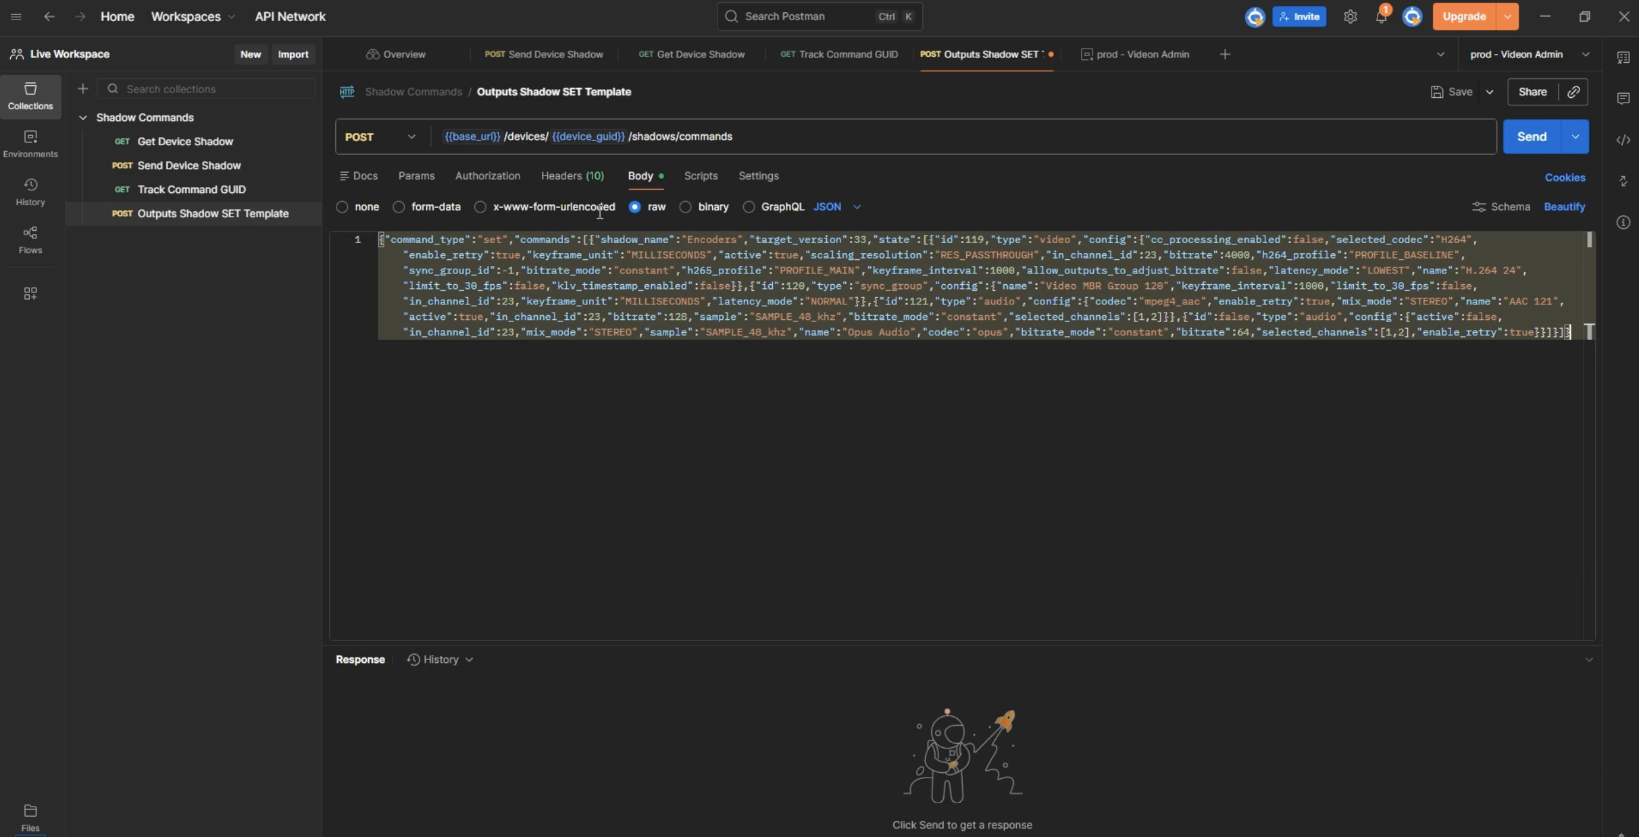This screenshot has width=1639, height=837.
Task: Collapse the response pane chevron
Action: [x=1588, y=659]
